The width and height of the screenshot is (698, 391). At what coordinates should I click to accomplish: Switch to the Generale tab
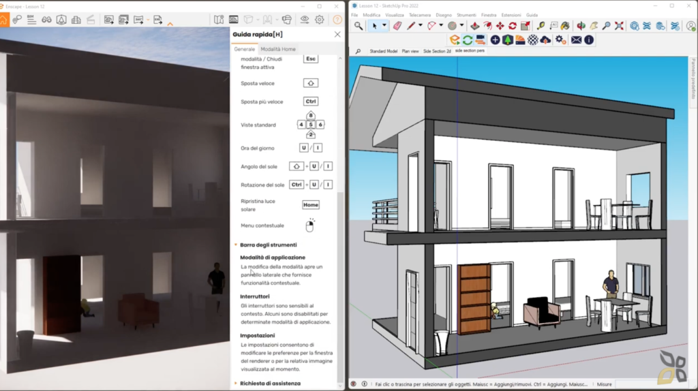click(245, 49)
